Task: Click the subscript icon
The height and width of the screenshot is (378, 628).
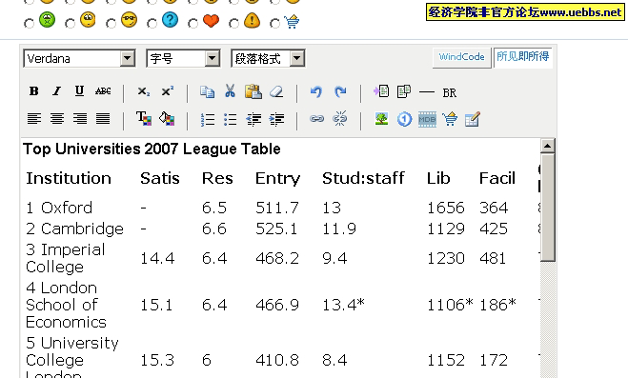Action: (x=143, y=91)
